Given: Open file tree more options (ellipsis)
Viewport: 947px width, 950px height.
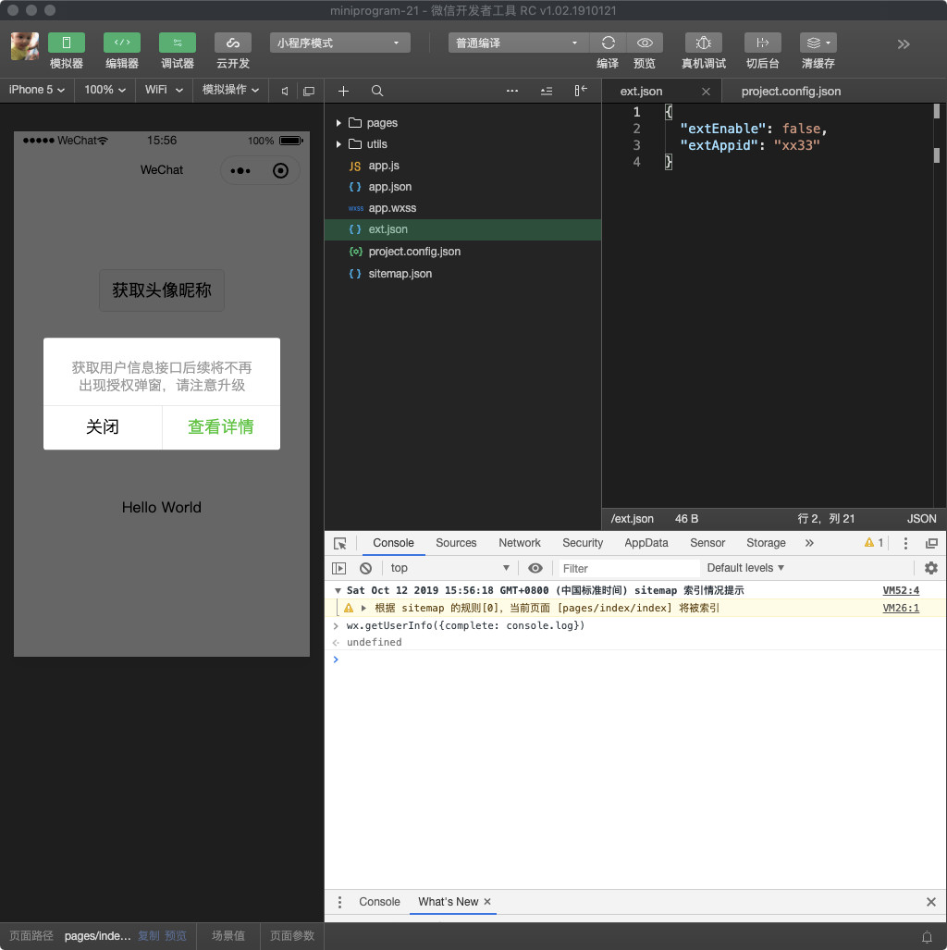Looking at the screenshot, I should (512, 91).
